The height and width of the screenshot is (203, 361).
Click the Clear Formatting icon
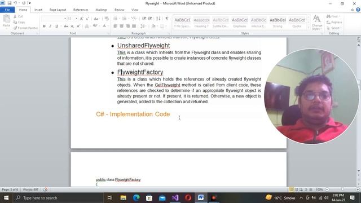pos(107,19)
